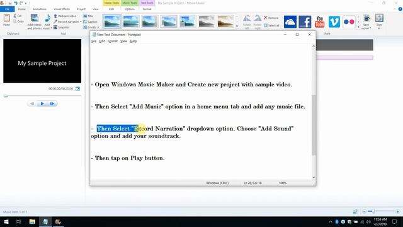
Task: Click the Credits button
Action: [89, 27]
